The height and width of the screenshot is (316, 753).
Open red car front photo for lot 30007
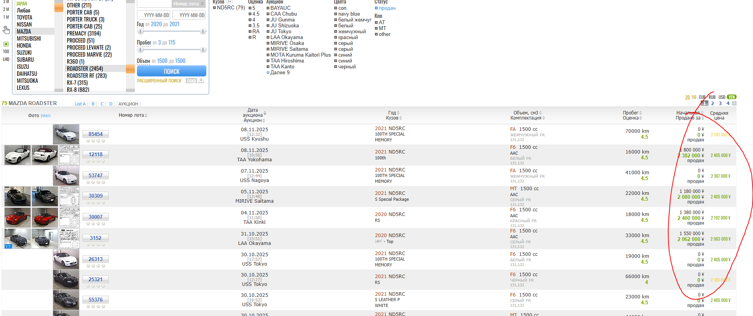pos(18,217)
